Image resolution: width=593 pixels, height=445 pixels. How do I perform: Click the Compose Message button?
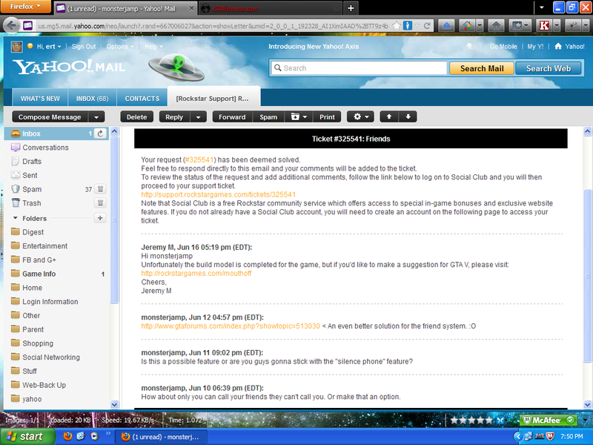point(50,117)
